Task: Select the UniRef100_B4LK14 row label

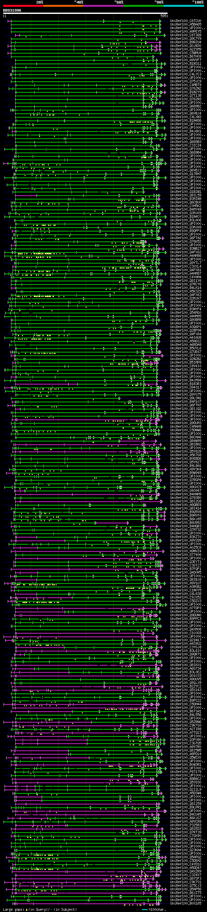Action: (x=186, y=288)
